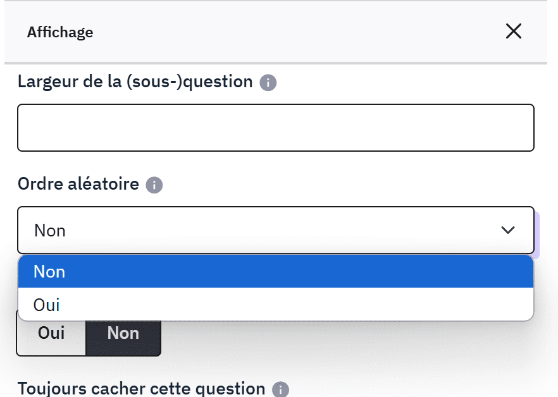This screenshot has width=558, height=397.
Task: Click the info icon beside Ordre aléatoire
Action: (x=154, y=185)
